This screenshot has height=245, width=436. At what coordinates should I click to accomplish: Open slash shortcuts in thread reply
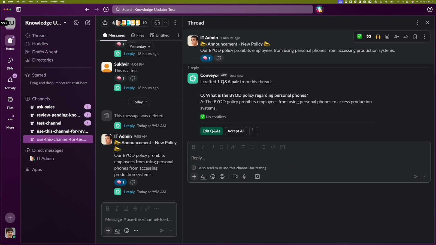pyautogui.click(x=257, y=177)
